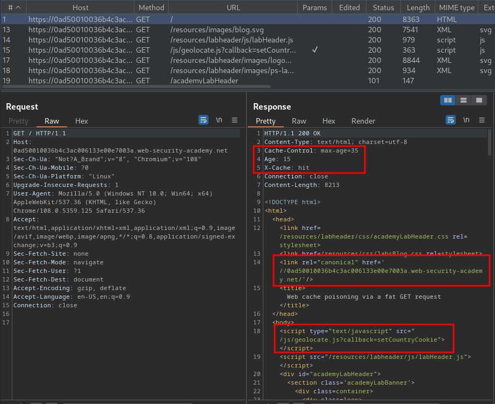Viewport: 495px width, 404px height.
Task: Select history row 1 with URL /
Action: click(x=247, y=19)
